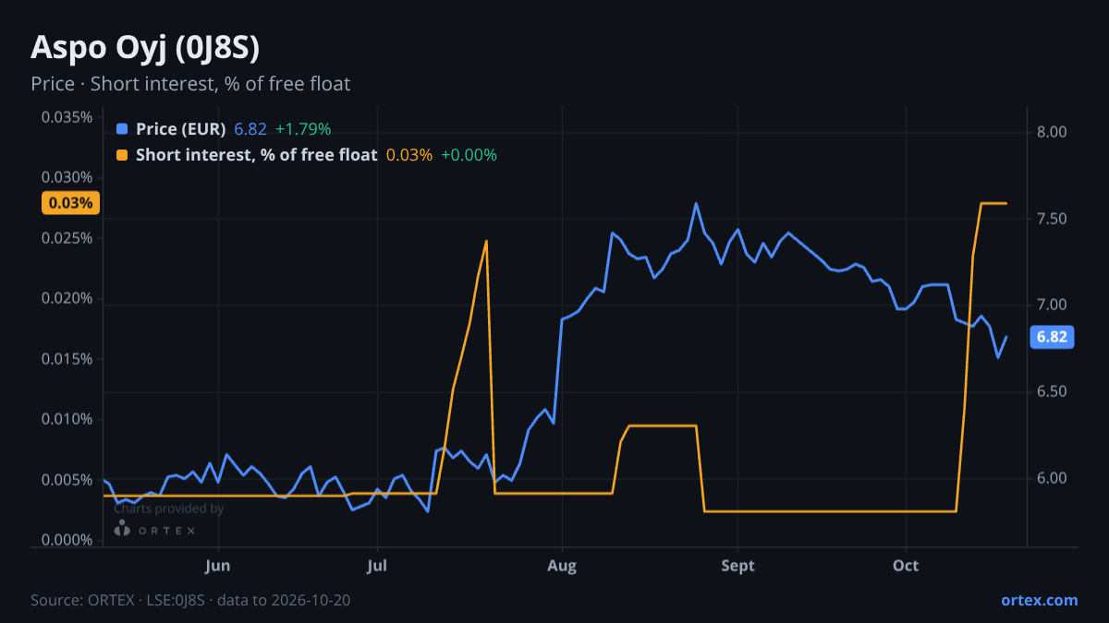1109x623 pixels.
Task: Click the 0.020% left axis label
Action: click(x=67, y=298)
